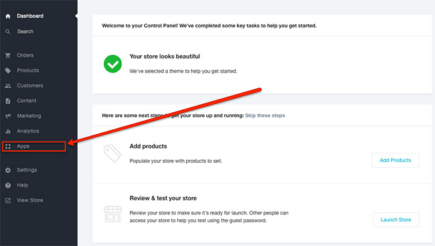Click the Help question mark icon
The height and width of the screenshot is (246, 435).
pos(7,185)
